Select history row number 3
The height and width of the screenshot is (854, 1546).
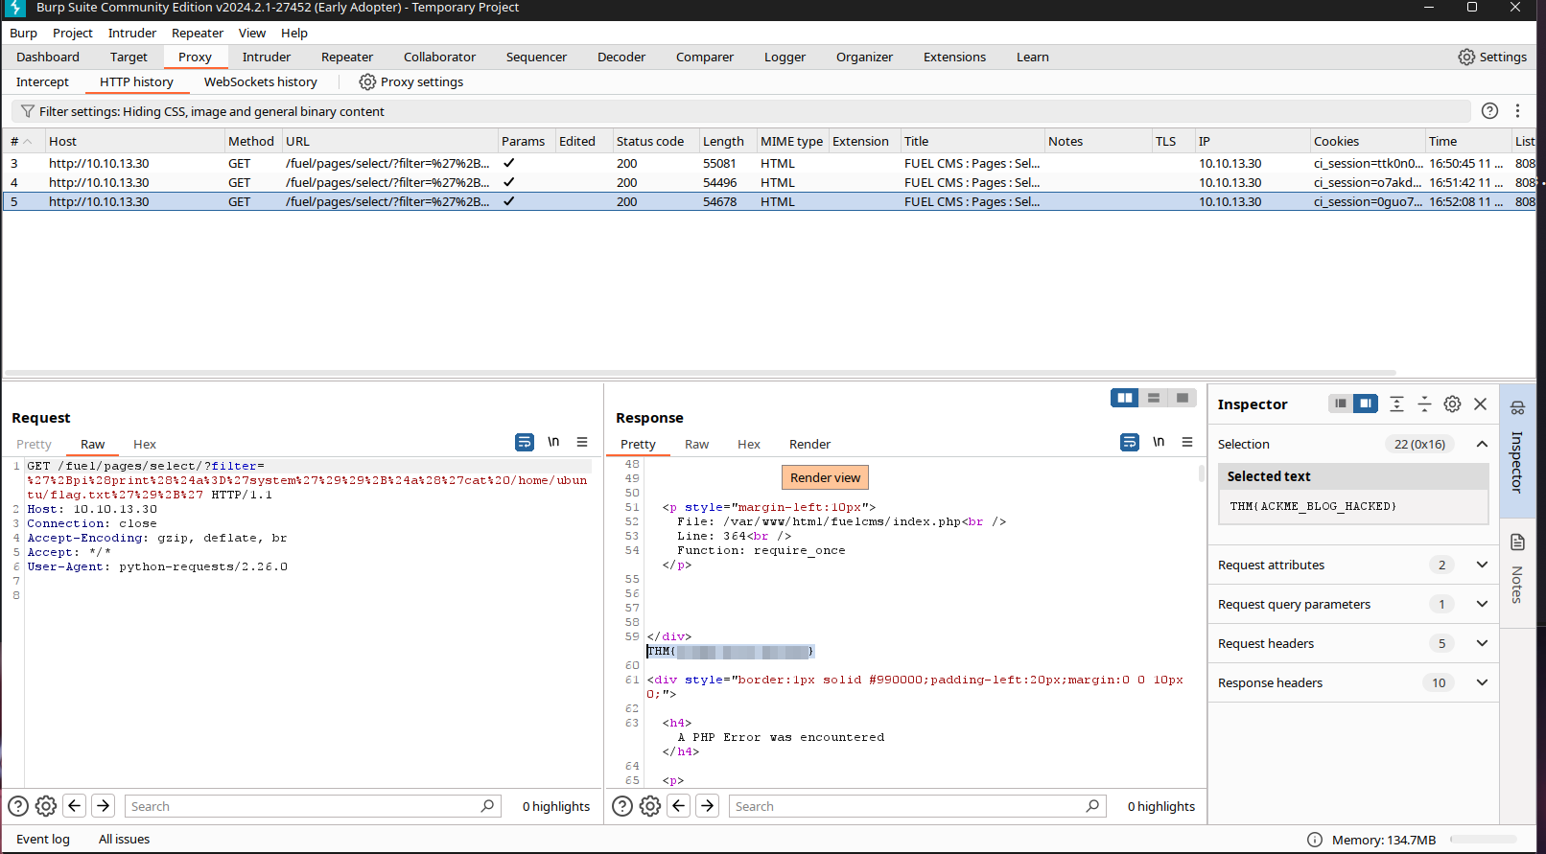769,163
